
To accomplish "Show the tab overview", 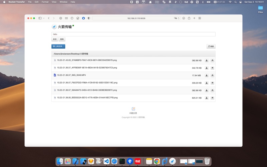I will pyautogui.click(x=200, y=18).
